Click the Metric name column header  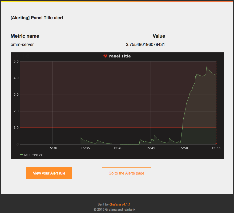tap(25, 36)
